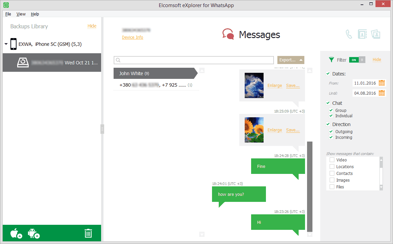Open the Media gallery view icon
Screen dimensions: 393x244
[x=375, y=34]
